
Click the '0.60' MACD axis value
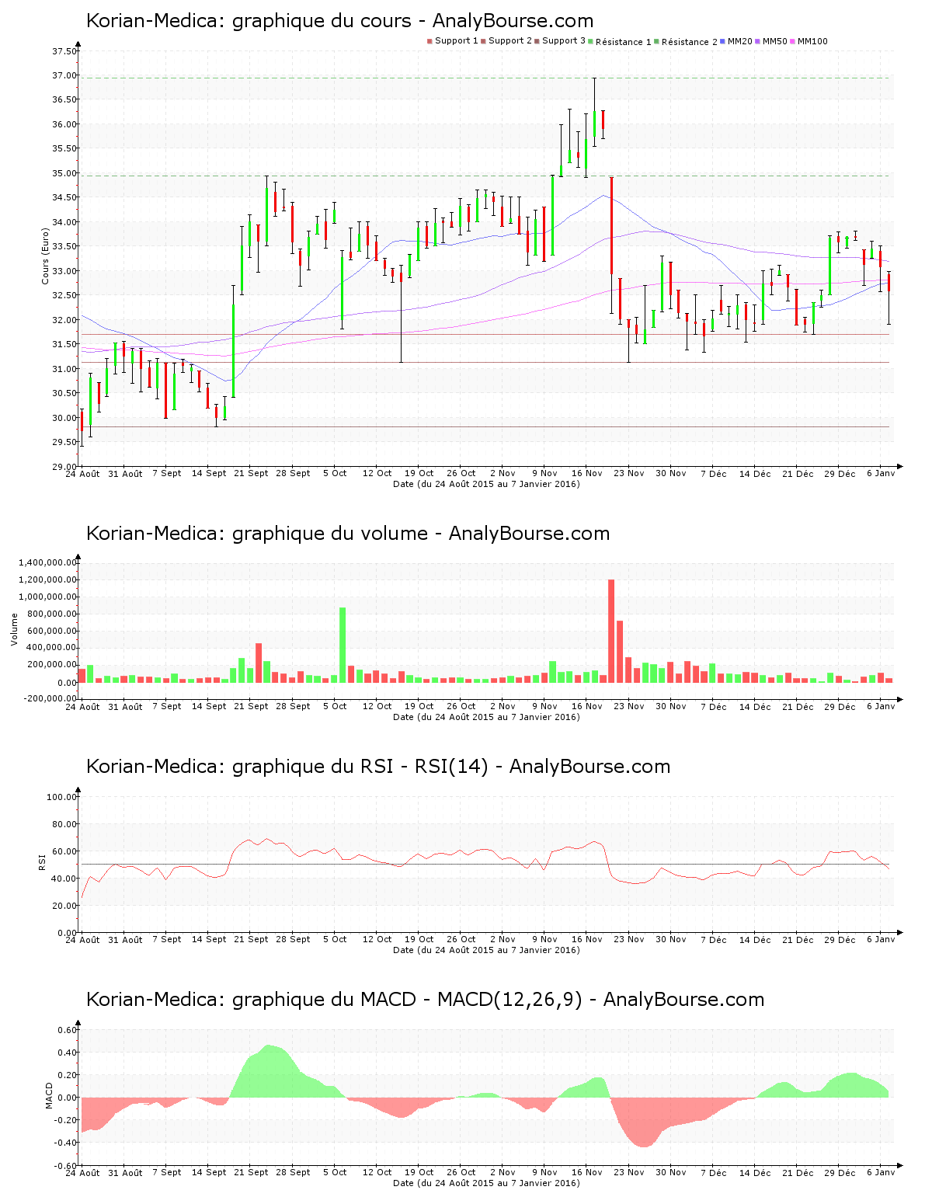[x=68, y=1030]
